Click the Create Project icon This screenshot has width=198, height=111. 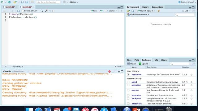pos(9,2)
